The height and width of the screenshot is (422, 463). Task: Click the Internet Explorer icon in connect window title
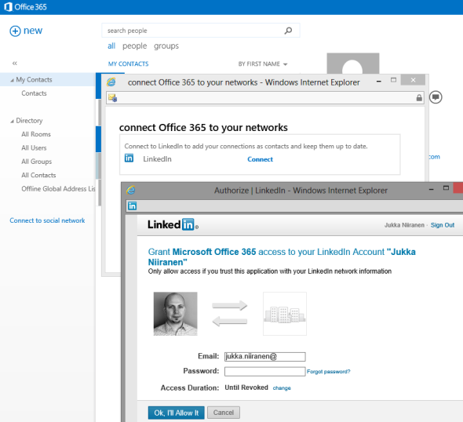111,82
